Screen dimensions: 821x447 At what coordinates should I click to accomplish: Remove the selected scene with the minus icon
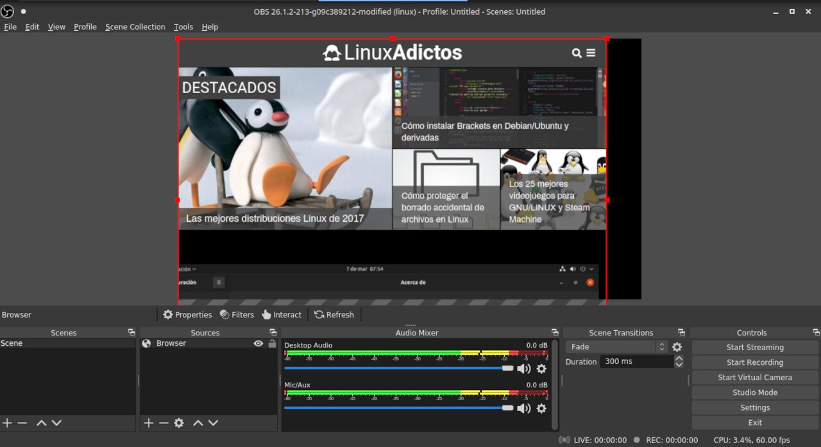[22, 423]
